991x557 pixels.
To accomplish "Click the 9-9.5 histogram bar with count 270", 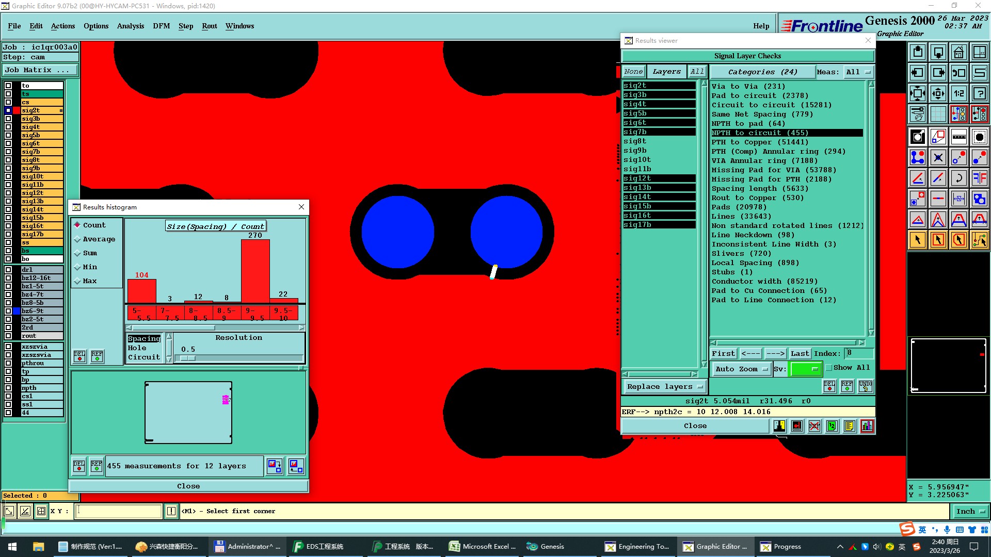I will point(255,271).
